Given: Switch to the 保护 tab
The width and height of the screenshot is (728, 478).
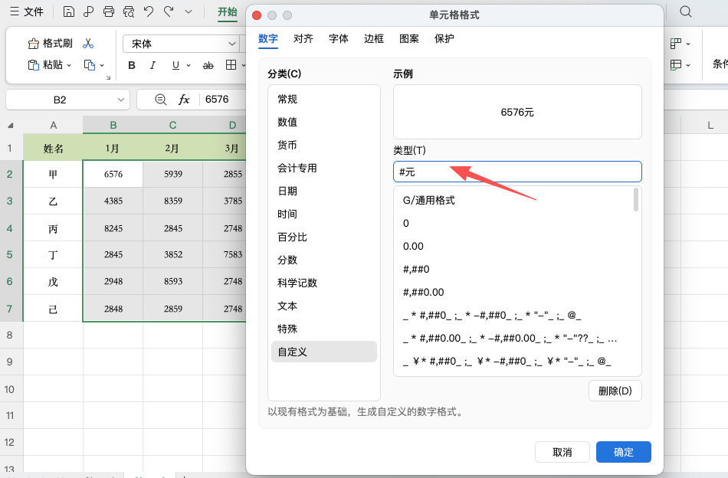Looking at the screenshot, I should tap(444, 38).
